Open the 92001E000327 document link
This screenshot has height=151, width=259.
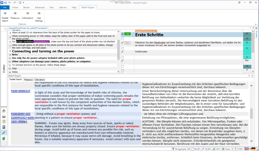(x=21, y=91)
